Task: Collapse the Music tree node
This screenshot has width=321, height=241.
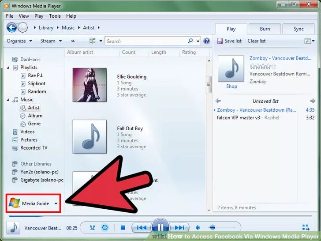Action: pos(8,100)
